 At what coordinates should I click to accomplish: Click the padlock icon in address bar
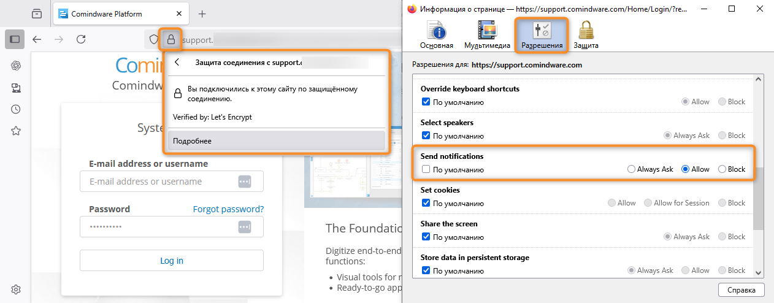[x=171, y=40]
